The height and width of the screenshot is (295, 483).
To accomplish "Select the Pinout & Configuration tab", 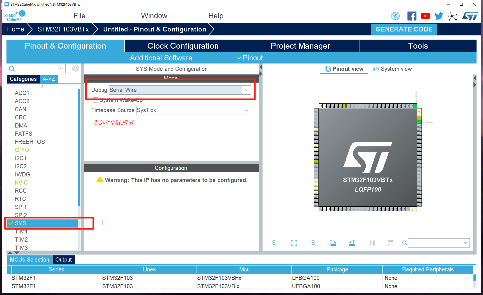I will (x=65, y=46).
